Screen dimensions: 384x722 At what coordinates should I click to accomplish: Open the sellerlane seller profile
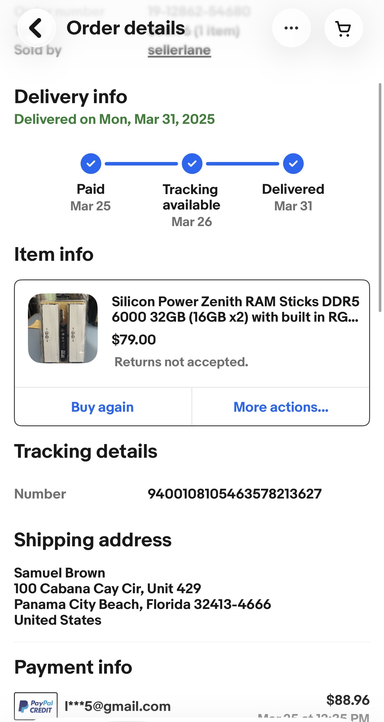click(179, 50)
